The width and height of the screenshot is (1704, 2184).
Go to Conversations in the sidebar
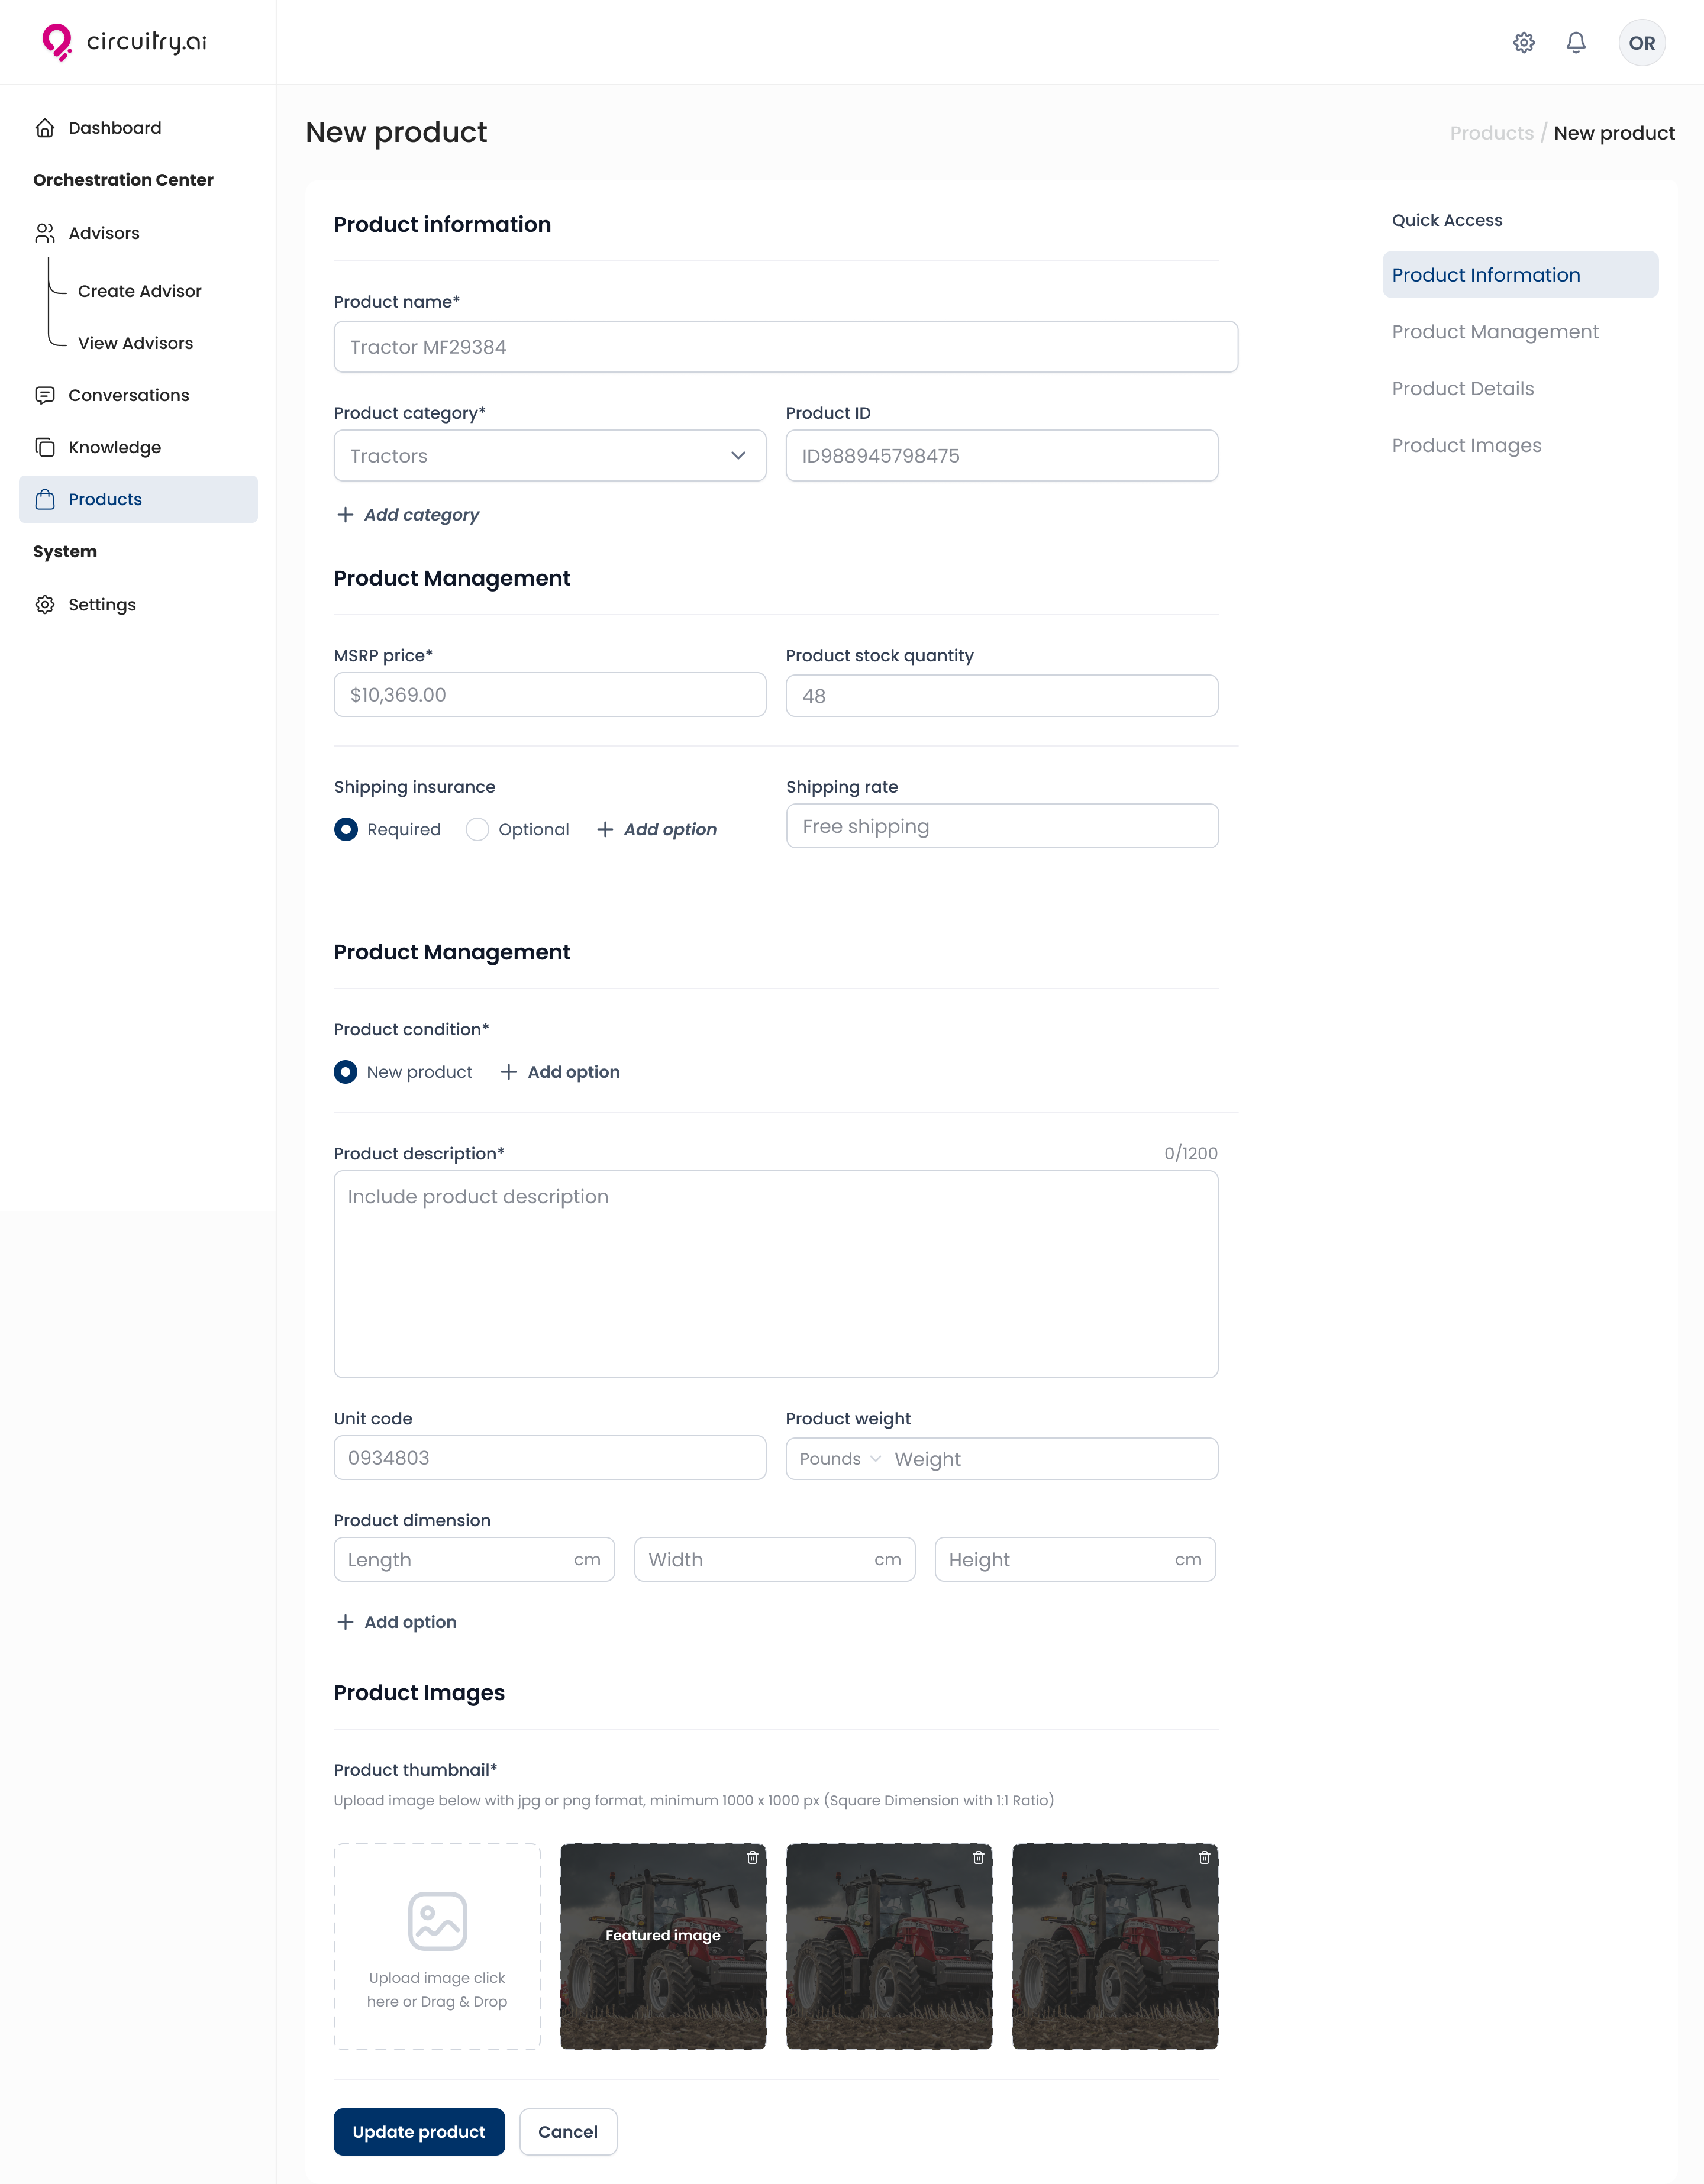coord(128,395)
